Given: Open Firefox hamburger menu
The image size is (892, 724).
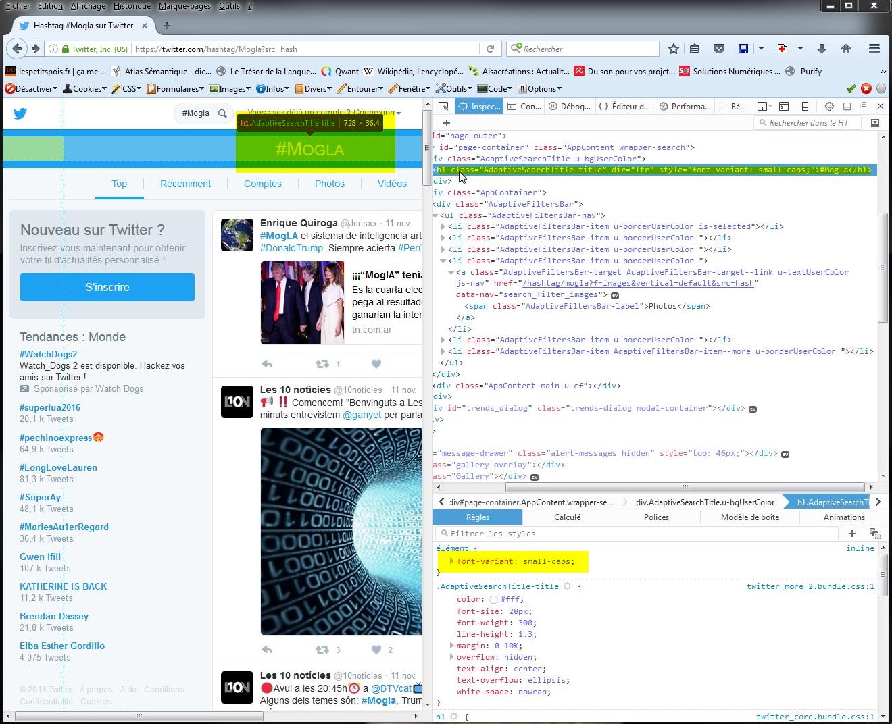Looking at the screenshot, I should click(874, 49).
